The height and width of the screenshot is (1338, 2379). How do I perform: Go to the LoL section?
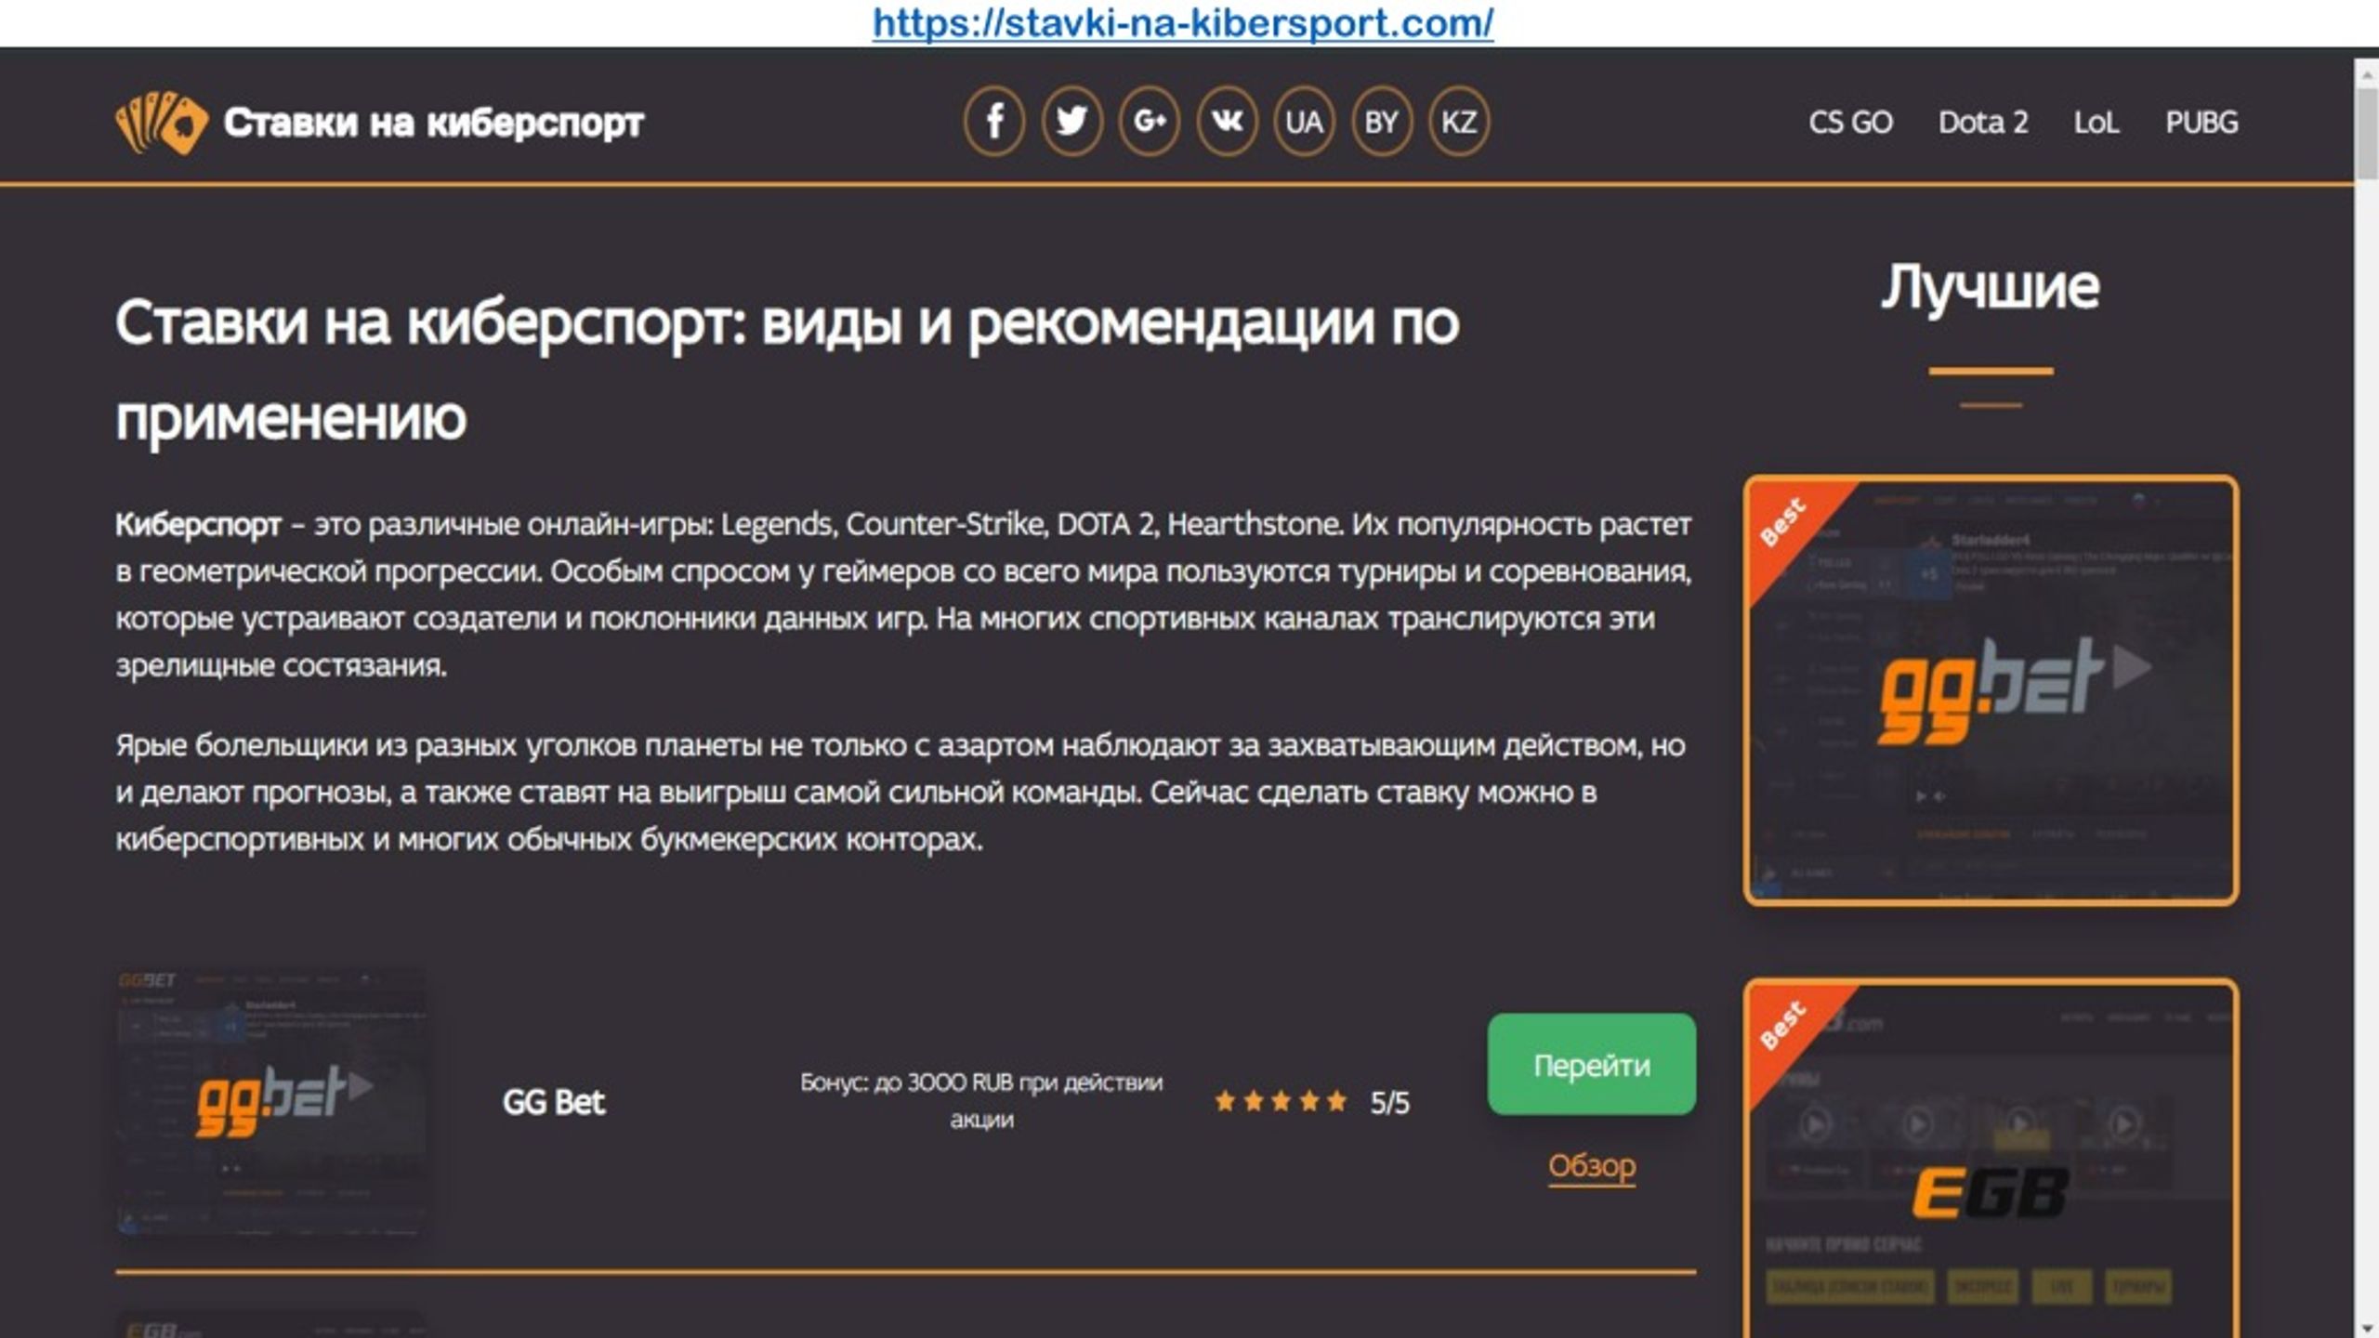coord(2096,123)
